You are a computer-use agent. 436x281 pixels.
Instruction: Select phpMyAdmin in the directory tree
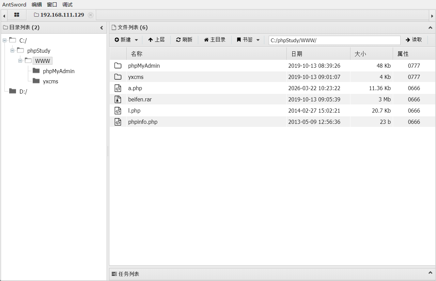click(59, 71)
